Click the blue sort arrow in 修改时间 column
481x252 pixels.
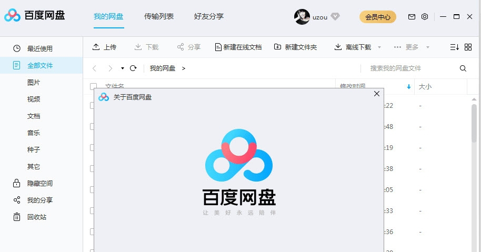tap(408, 87)
